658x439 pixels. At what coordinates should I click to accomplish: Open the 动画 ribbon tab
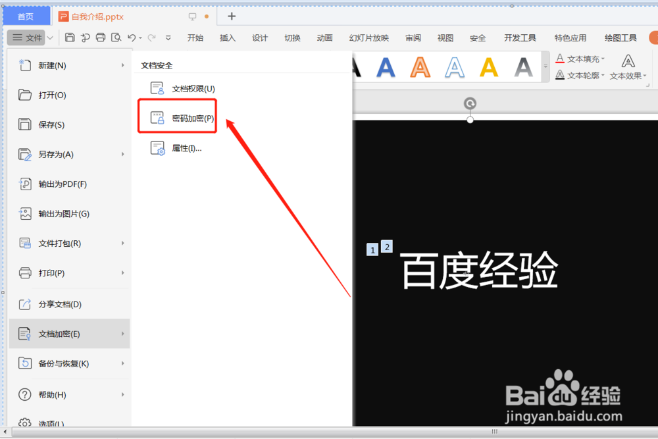pos(325,38)
